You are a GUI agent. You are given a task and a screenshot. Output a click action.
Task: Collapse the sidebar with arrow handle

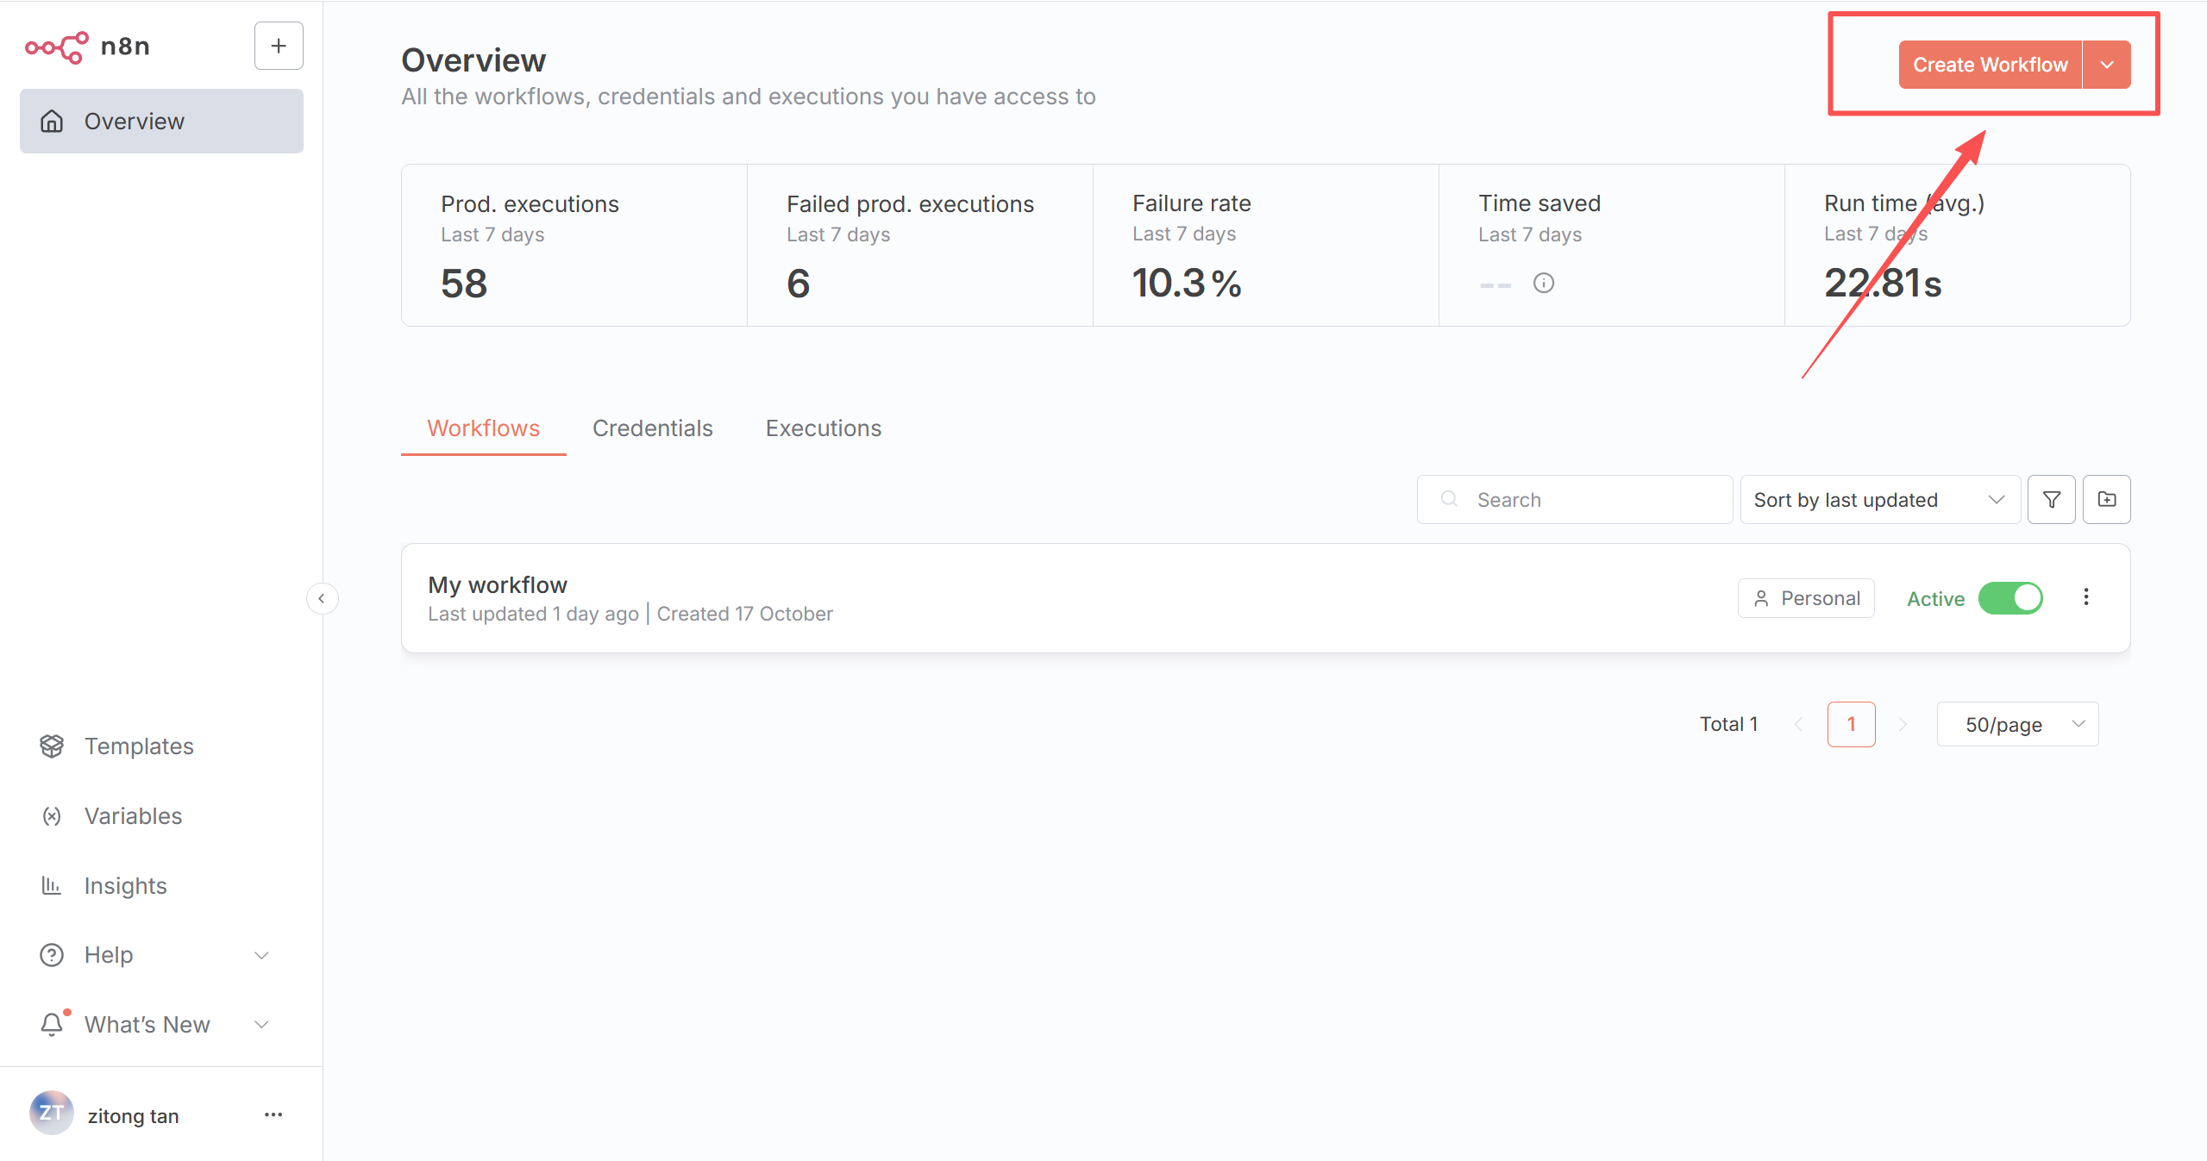(x=322, y=598)
